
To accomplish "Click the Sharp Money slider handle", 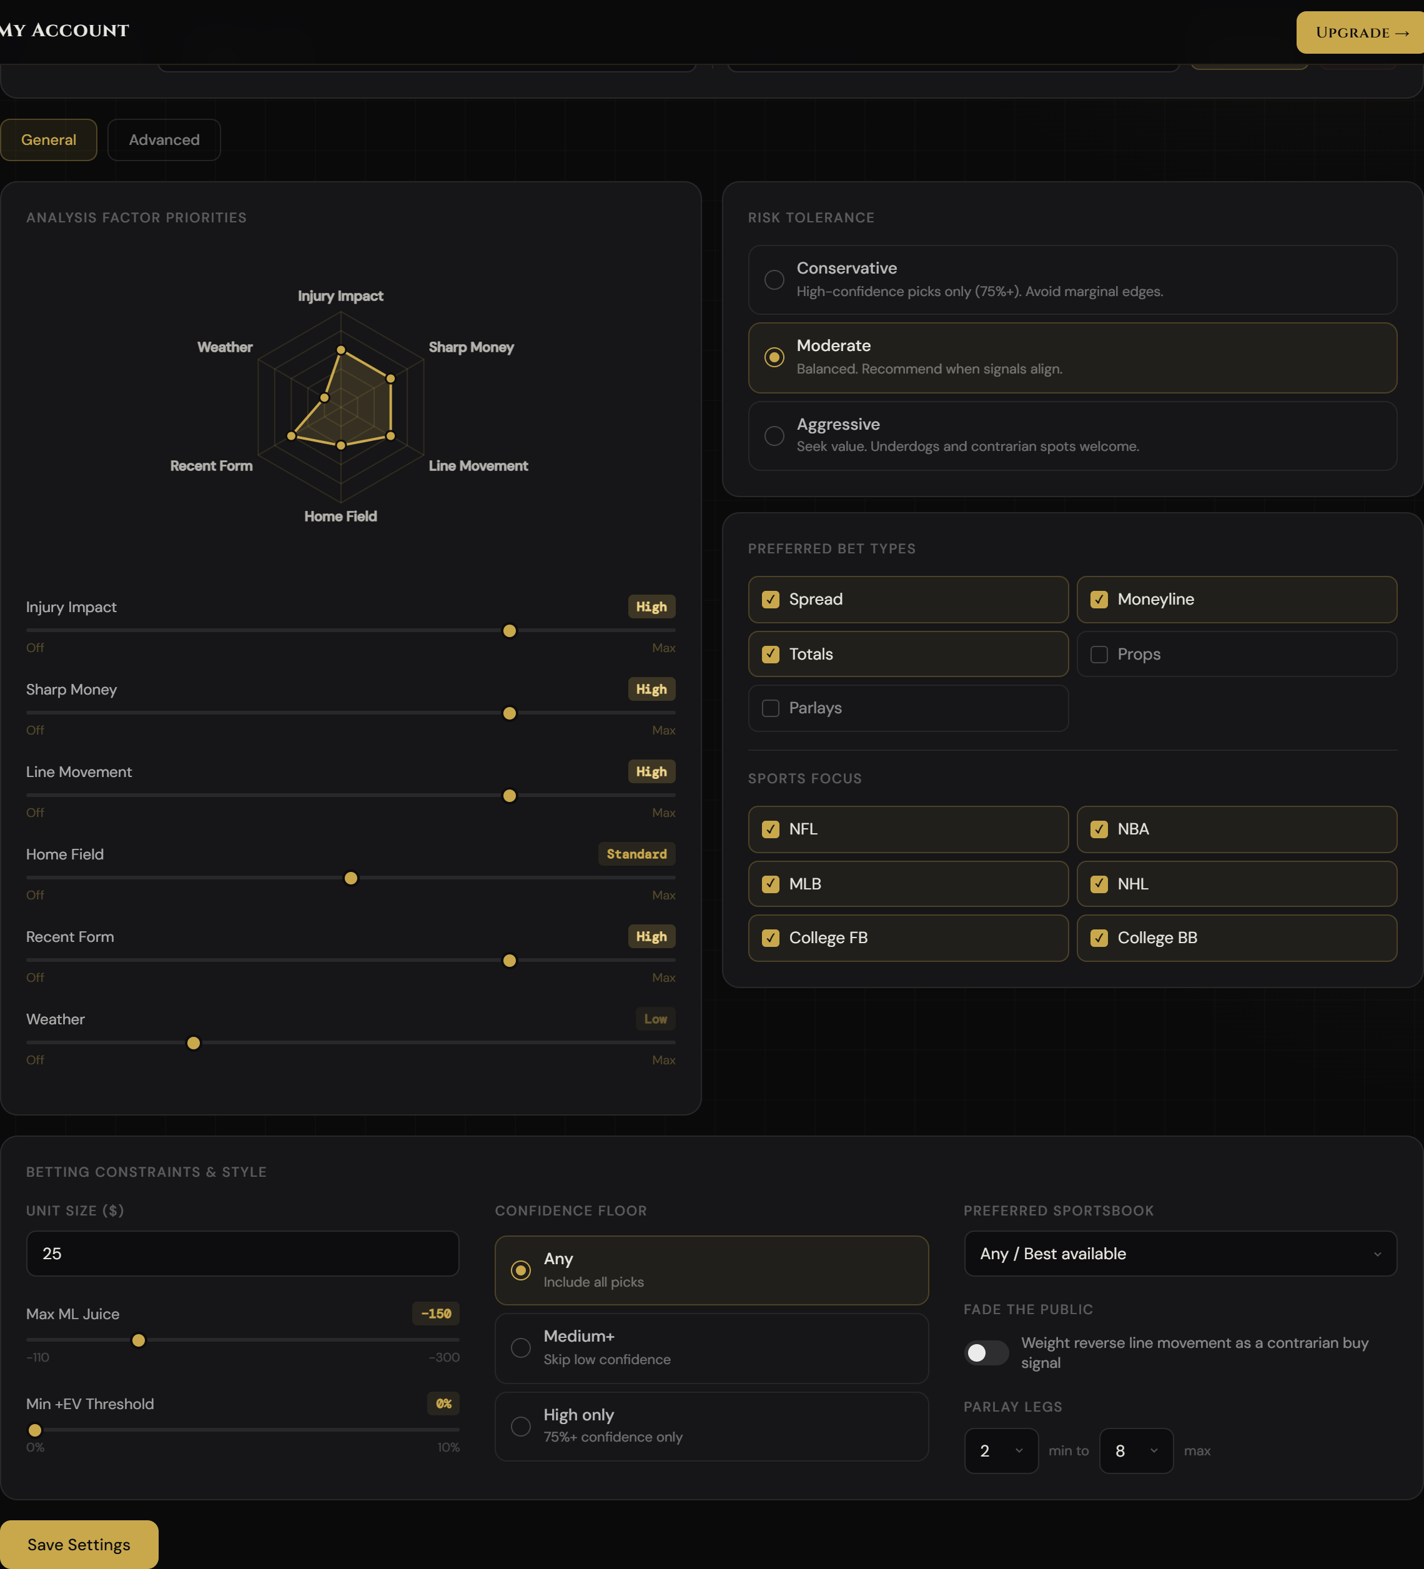I will (x=510, y=714).
